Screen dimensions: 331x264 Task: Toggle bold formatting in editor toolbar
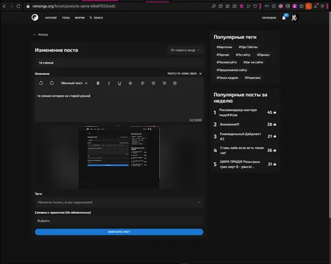[98, 83]
